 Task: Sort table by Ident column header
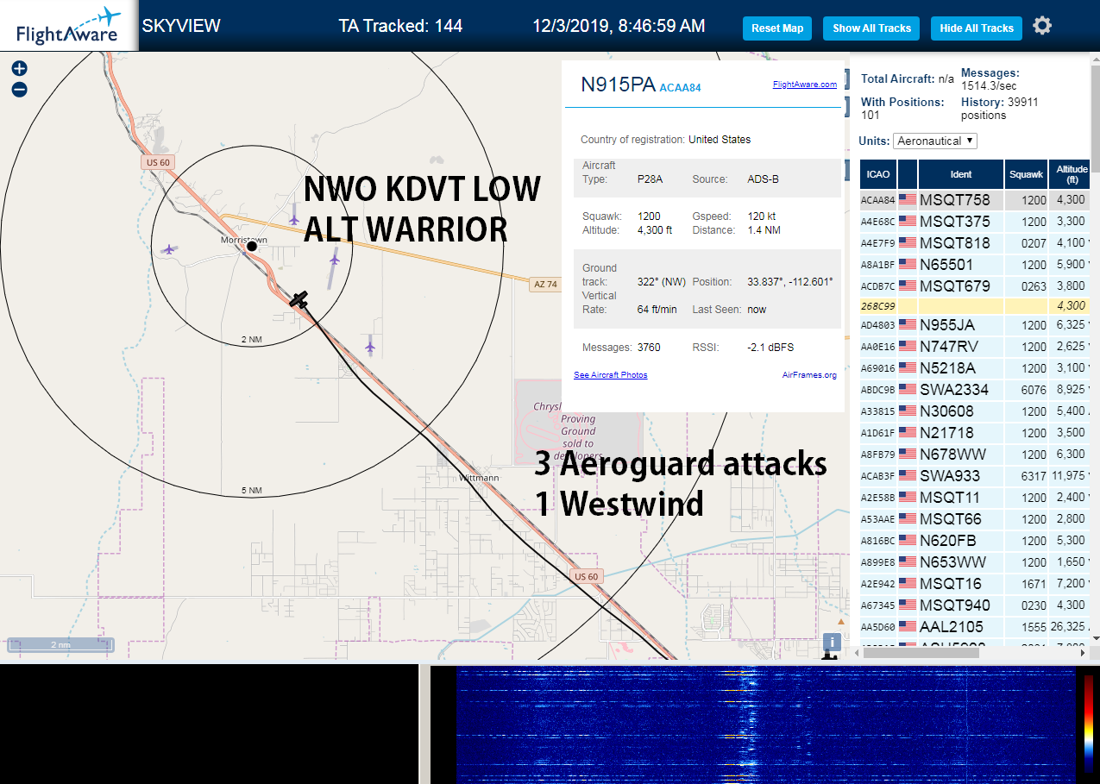coord(961,174)
